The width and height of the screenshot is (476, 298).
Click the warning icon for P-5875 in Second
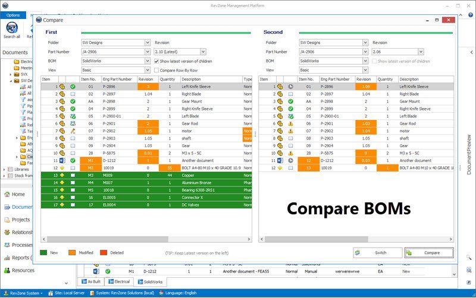[290, 153]
